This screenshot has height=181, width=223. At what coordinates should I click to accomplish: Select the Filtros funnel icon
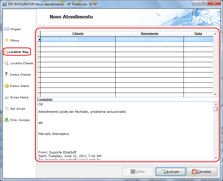[x=7, y=40]
